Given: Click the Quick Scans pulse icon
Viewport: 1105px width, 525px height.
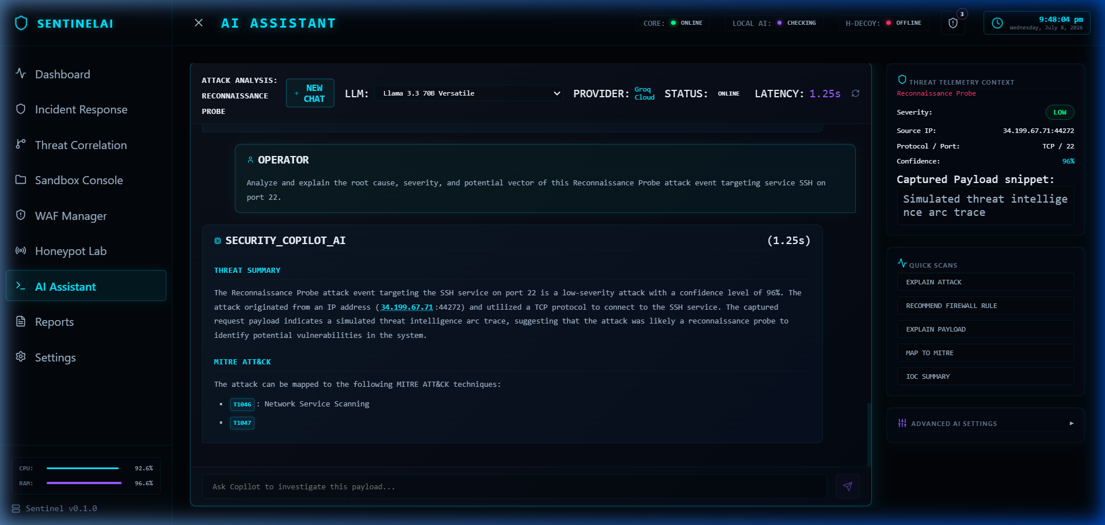Looking at the screenshot, I should pos(902,263).
